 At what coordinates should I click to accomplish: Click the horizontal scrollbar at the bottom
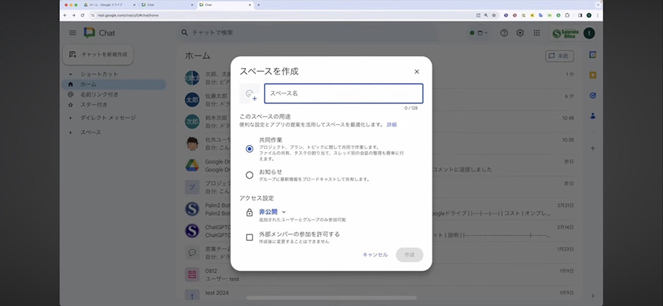point(331,298)
